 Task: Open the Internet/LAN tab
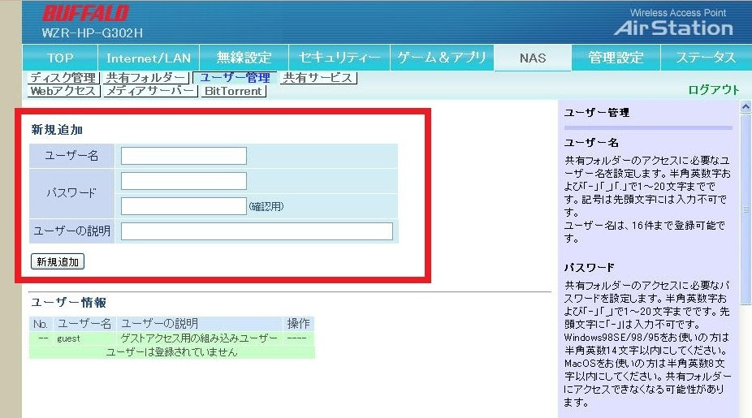click(149, 58)
